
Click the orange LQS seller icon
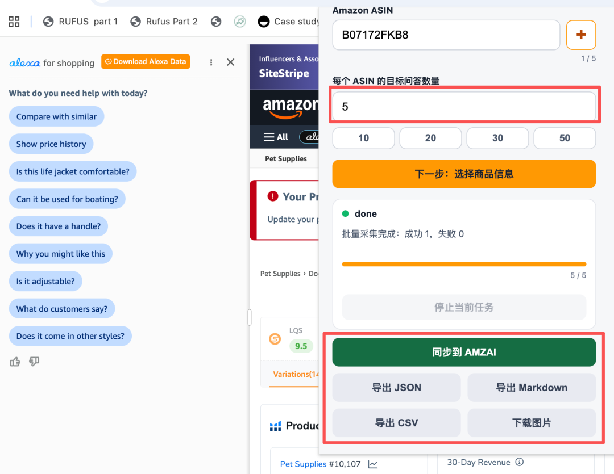(x=275, y=339)
